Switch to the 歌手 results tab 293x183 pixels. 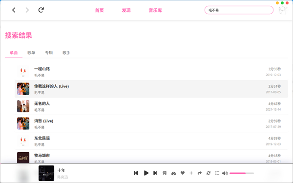(x=66, y=53)
